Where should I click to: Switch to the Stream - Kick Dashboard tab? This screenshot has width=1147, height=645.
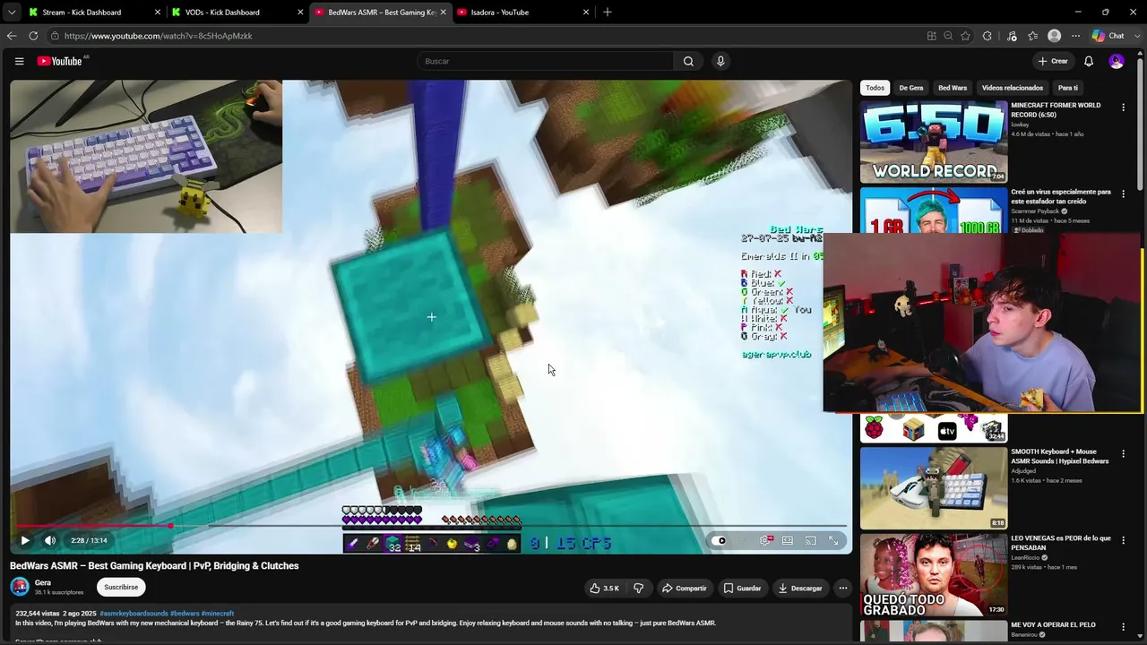[93, 13]
